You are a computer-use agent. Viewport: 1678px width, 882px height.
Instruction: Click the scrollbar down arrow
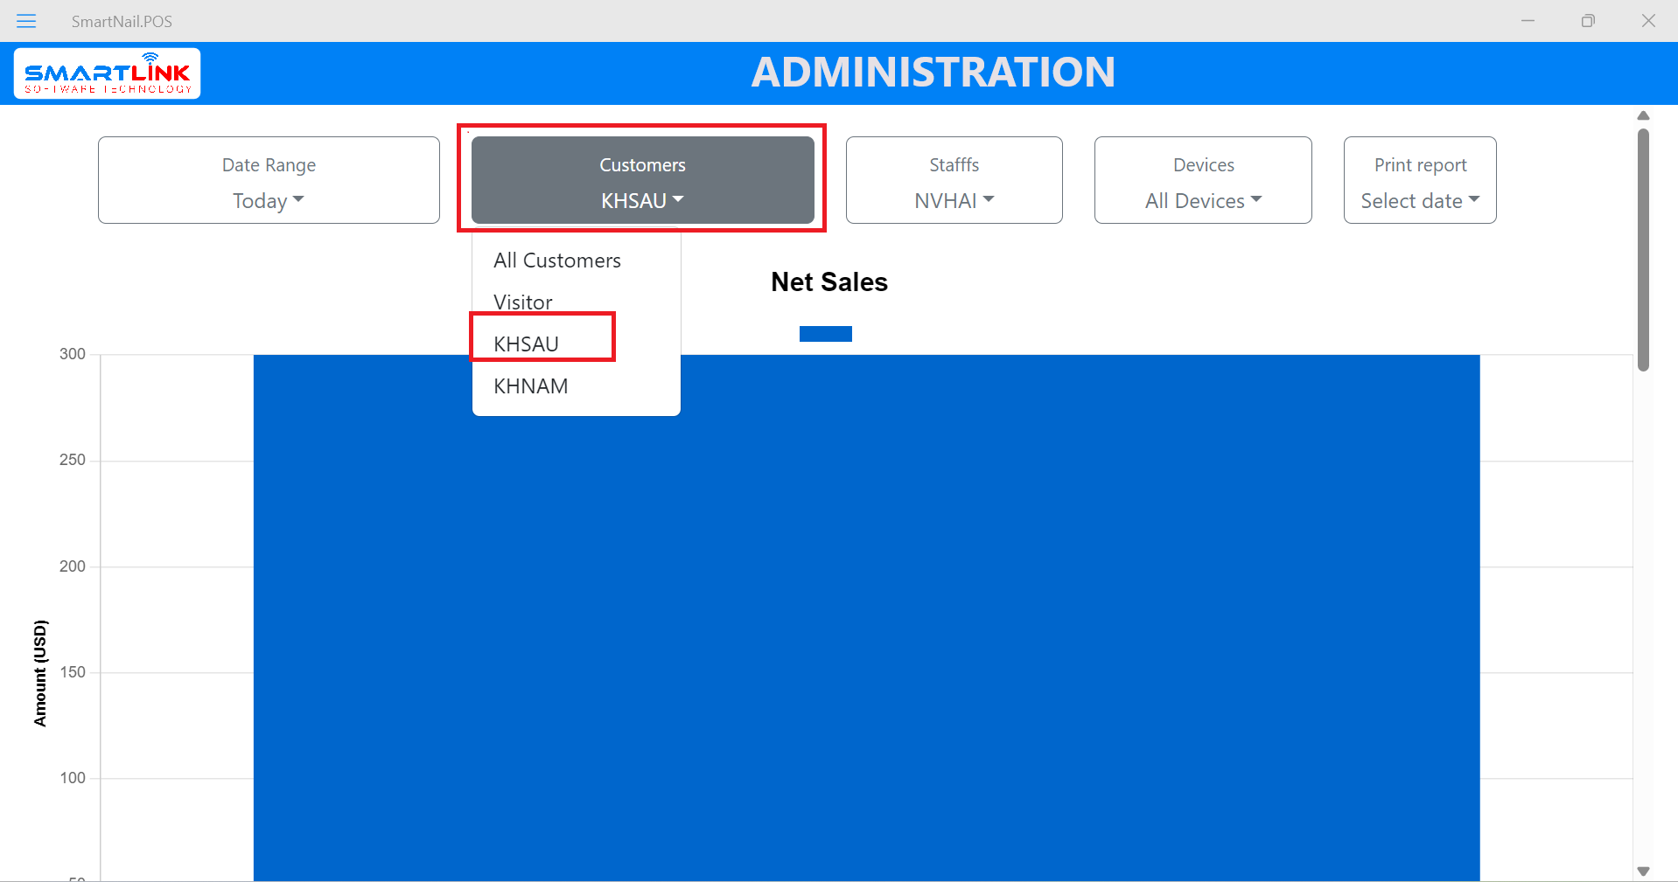[x=1643, y=871]
